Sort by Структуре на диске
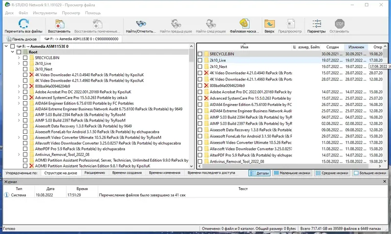 pyautogui.click(x=61, y=173)
